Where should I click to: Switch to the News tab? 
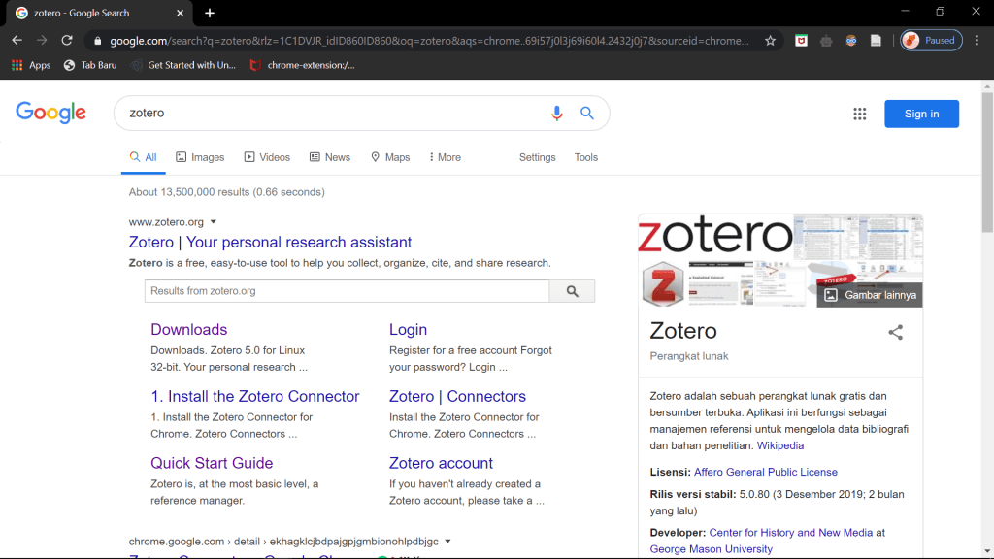point(330,157)
